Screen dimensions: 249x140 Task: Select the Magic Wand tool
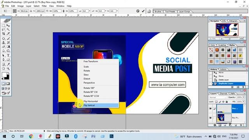click(x=8, y=30)
